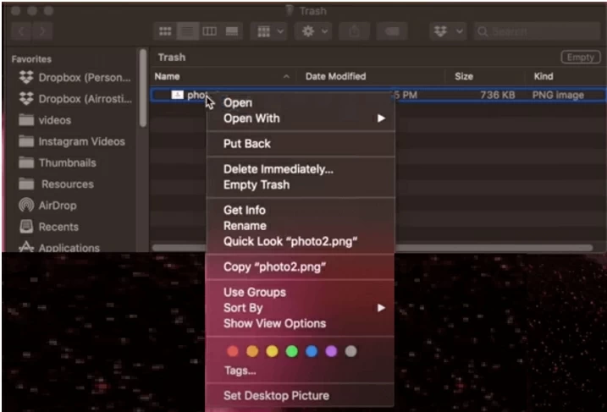Switch to icon view in toolbar

tap(167, 31)
